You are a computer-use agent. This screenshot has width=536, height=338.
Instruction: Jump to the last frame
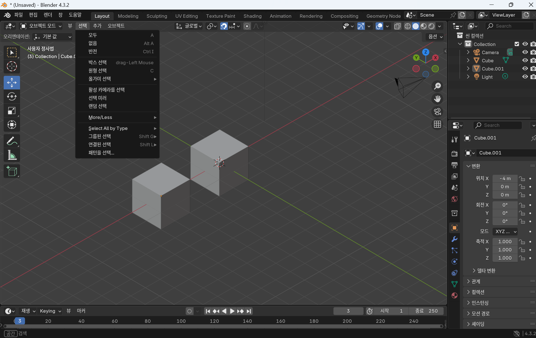pyautogui.click(x=249, y=311)
